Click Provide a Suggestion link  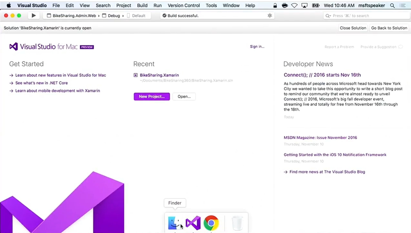378,47
